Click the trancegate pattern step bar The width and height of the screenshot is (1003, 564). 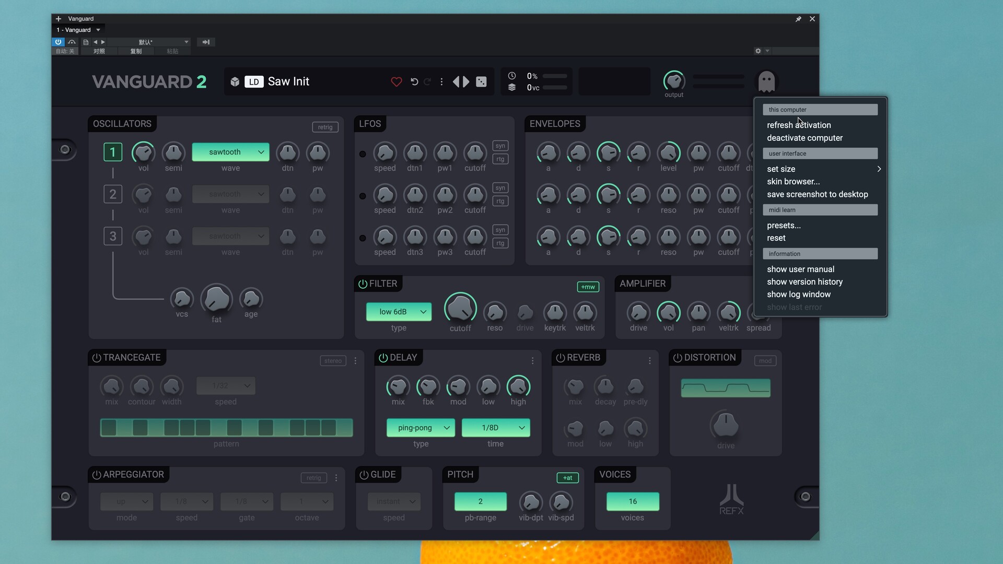pyautogui.click(x=226, y=428)
